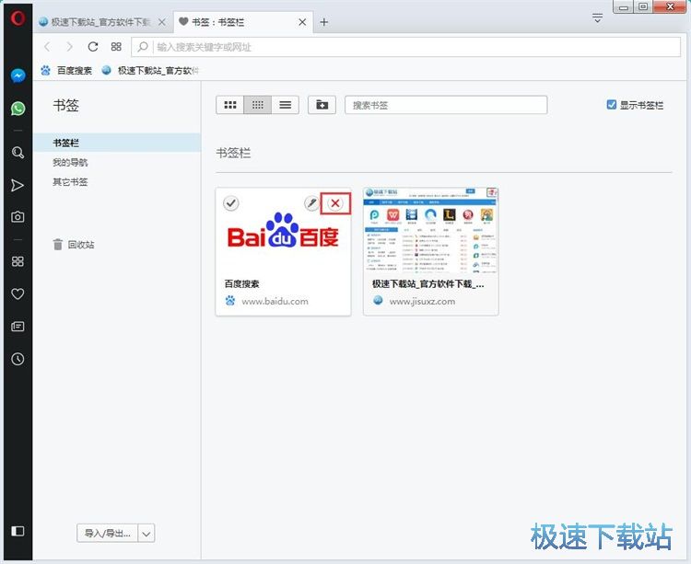Edit the 百度搜索 bookmark with pencil icon
Viewport: 691px width, 564px height.
(312, 203)
